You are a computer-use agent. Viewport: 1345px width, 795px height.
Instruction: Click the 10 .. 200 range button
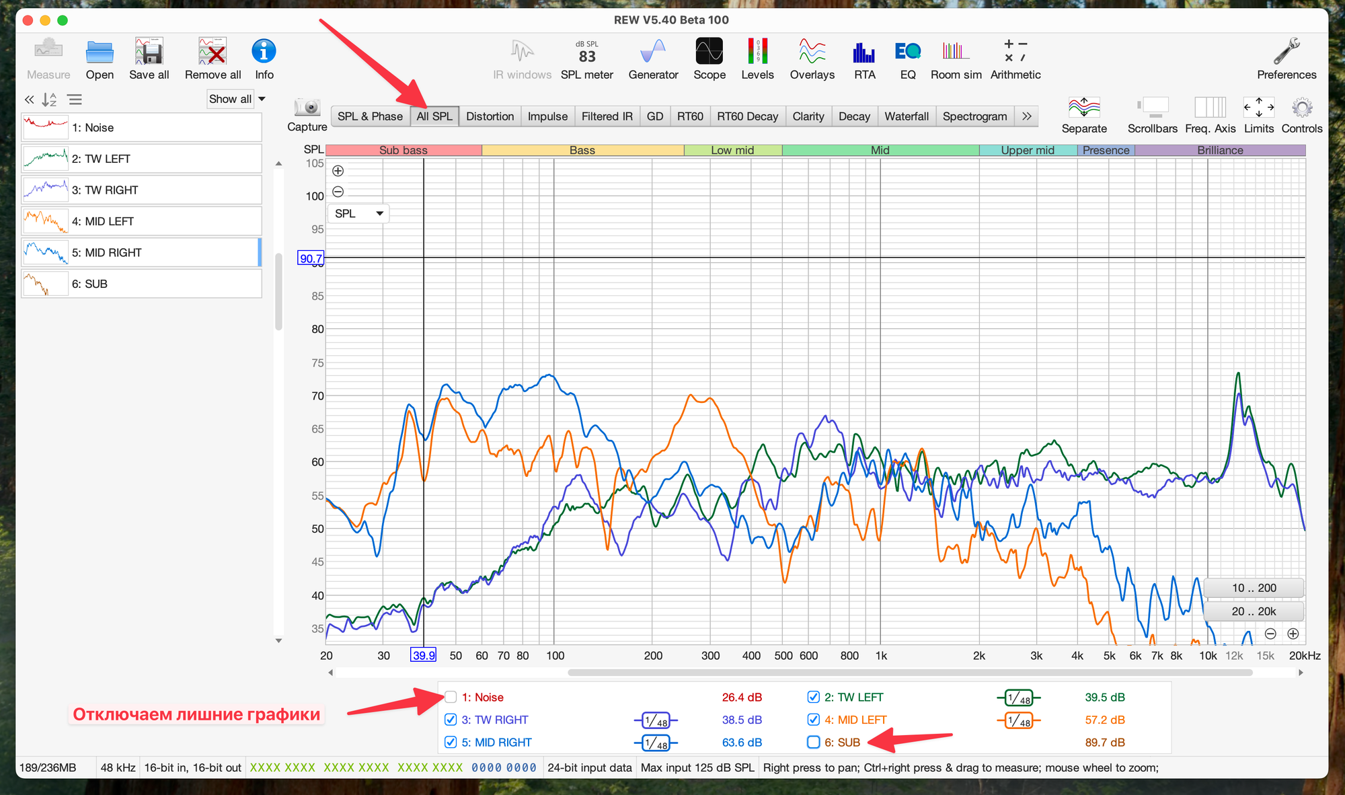pyautogui.click(x=1254, y=588)
